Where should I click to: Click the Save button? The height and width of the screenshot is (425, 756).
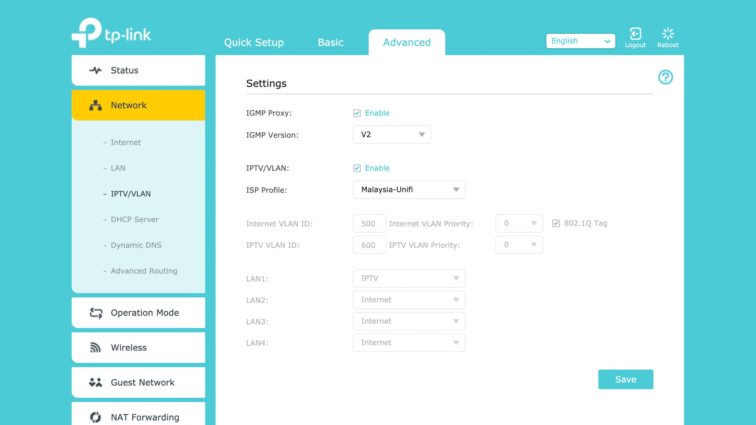pos(625,379)
